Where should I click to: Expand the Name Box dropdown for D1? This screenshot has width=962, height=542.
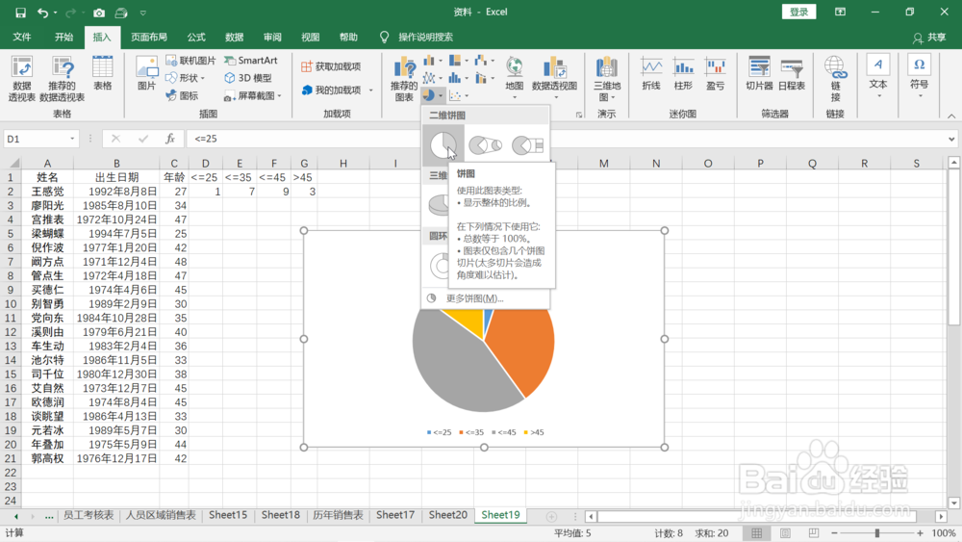pyautogui.click(x=72, y=139)
